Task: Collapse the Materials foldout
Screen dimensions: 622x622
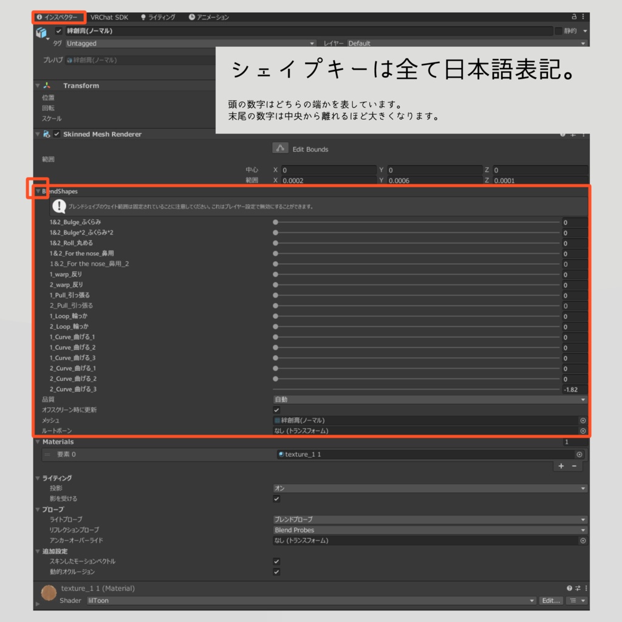Action: click(x=38, y=442)
